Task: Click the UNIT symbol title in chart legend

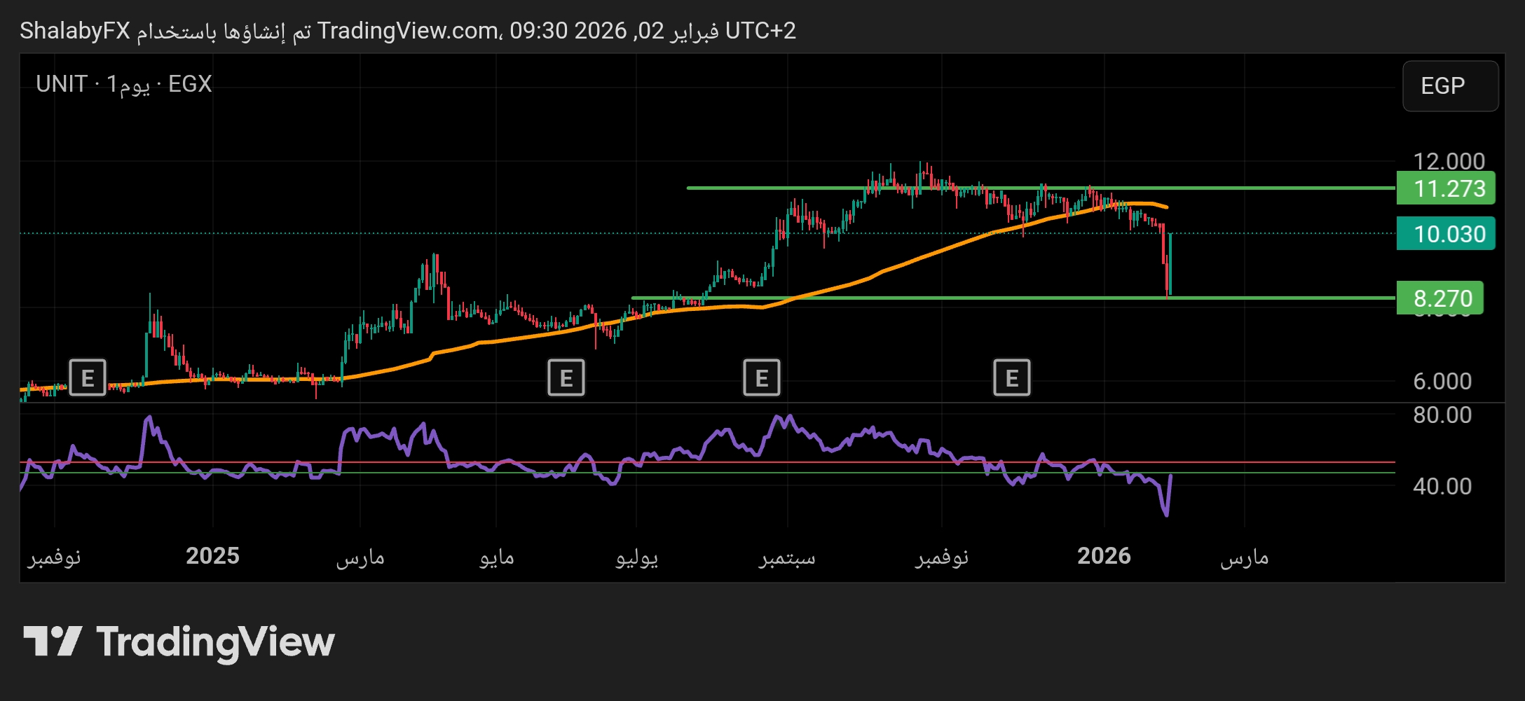Action: (x=62, y=84)
